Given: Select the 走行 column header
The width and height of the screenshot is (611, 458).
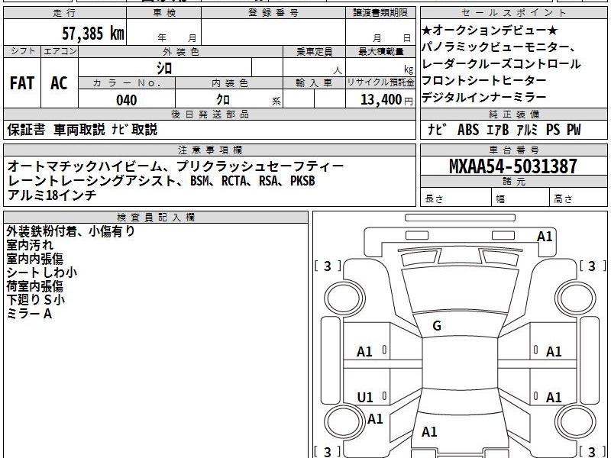Looking at the screenshot, I should [x=65, y=13].
